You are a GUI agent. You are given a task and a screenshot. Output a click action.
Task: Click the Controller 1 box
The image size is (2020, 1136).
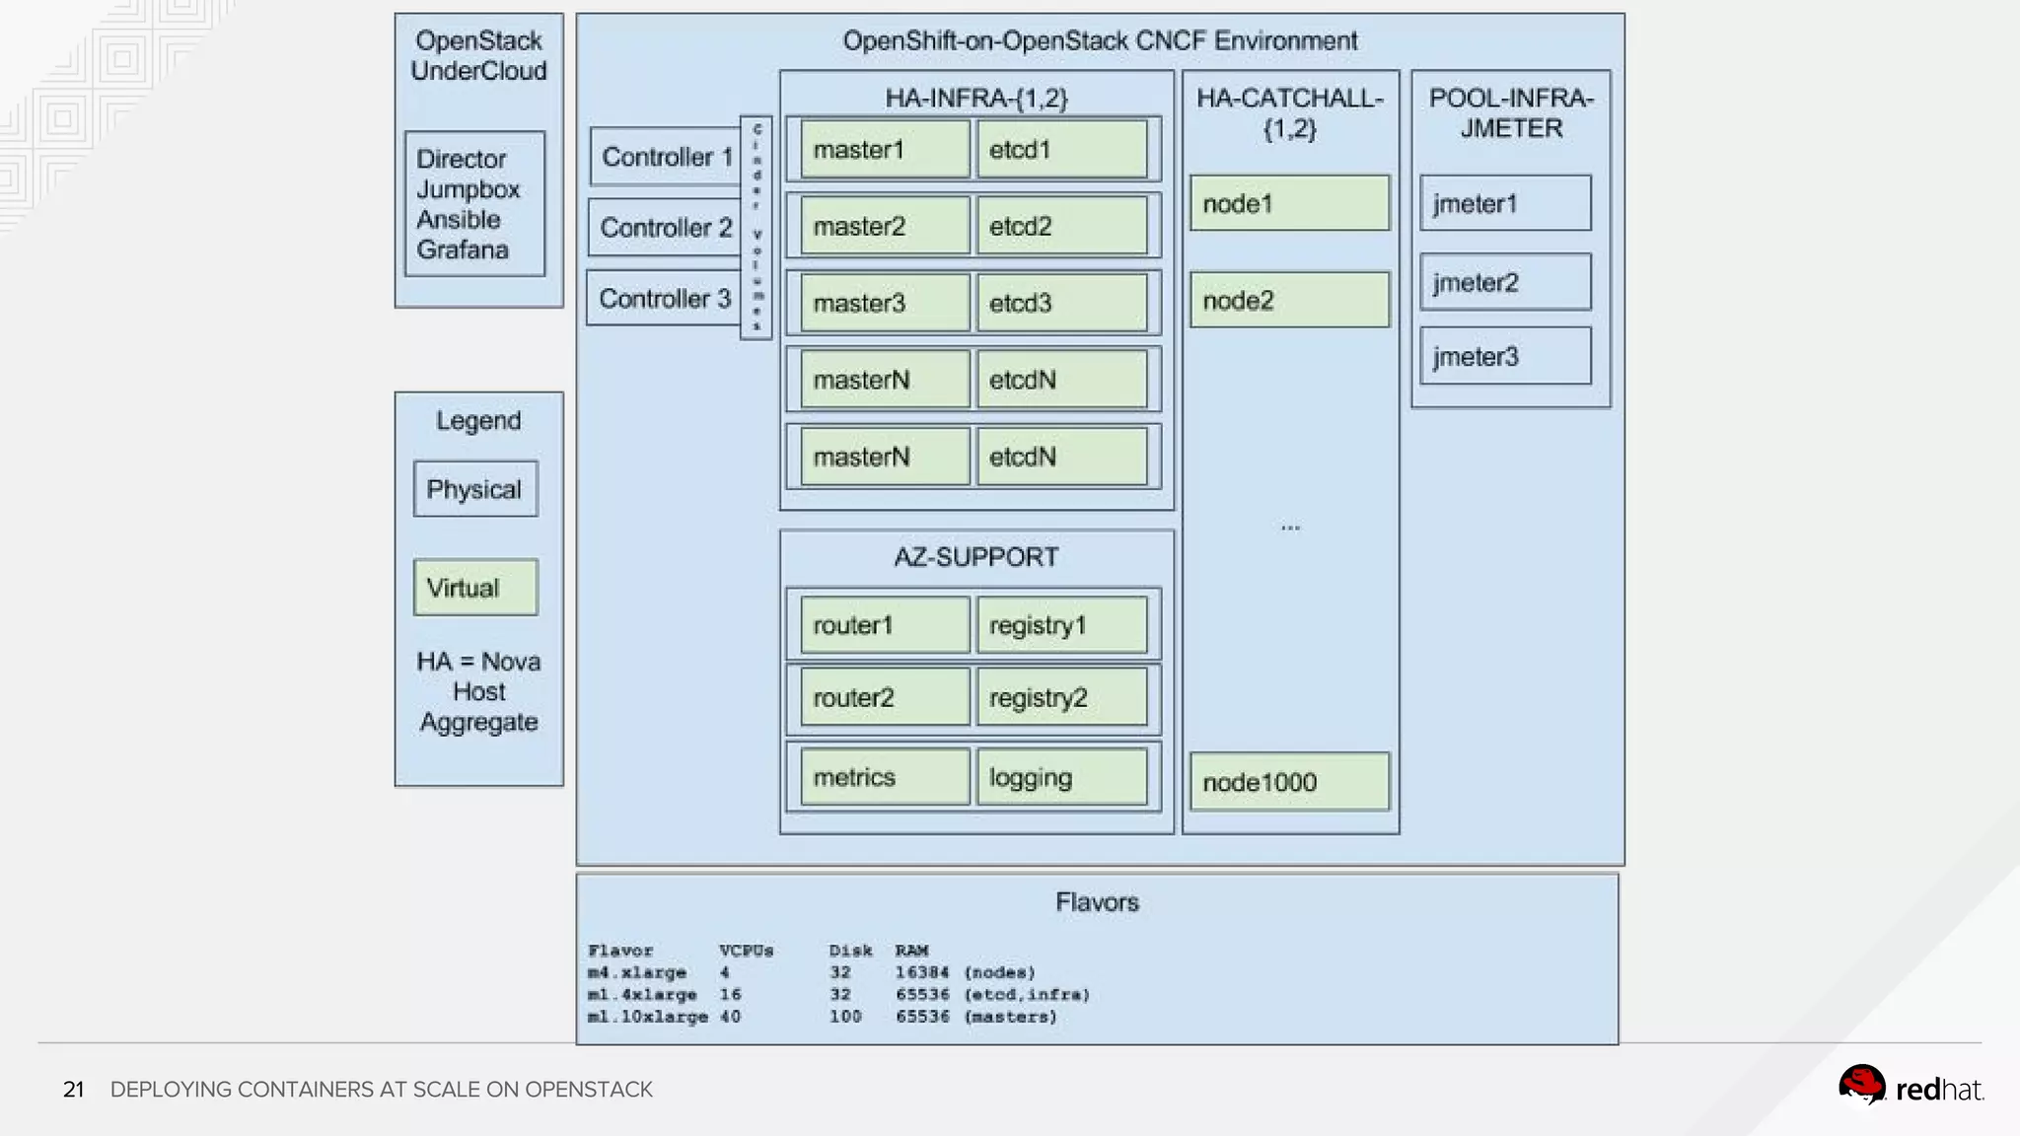pyautogui.click(x=665, y=157)
